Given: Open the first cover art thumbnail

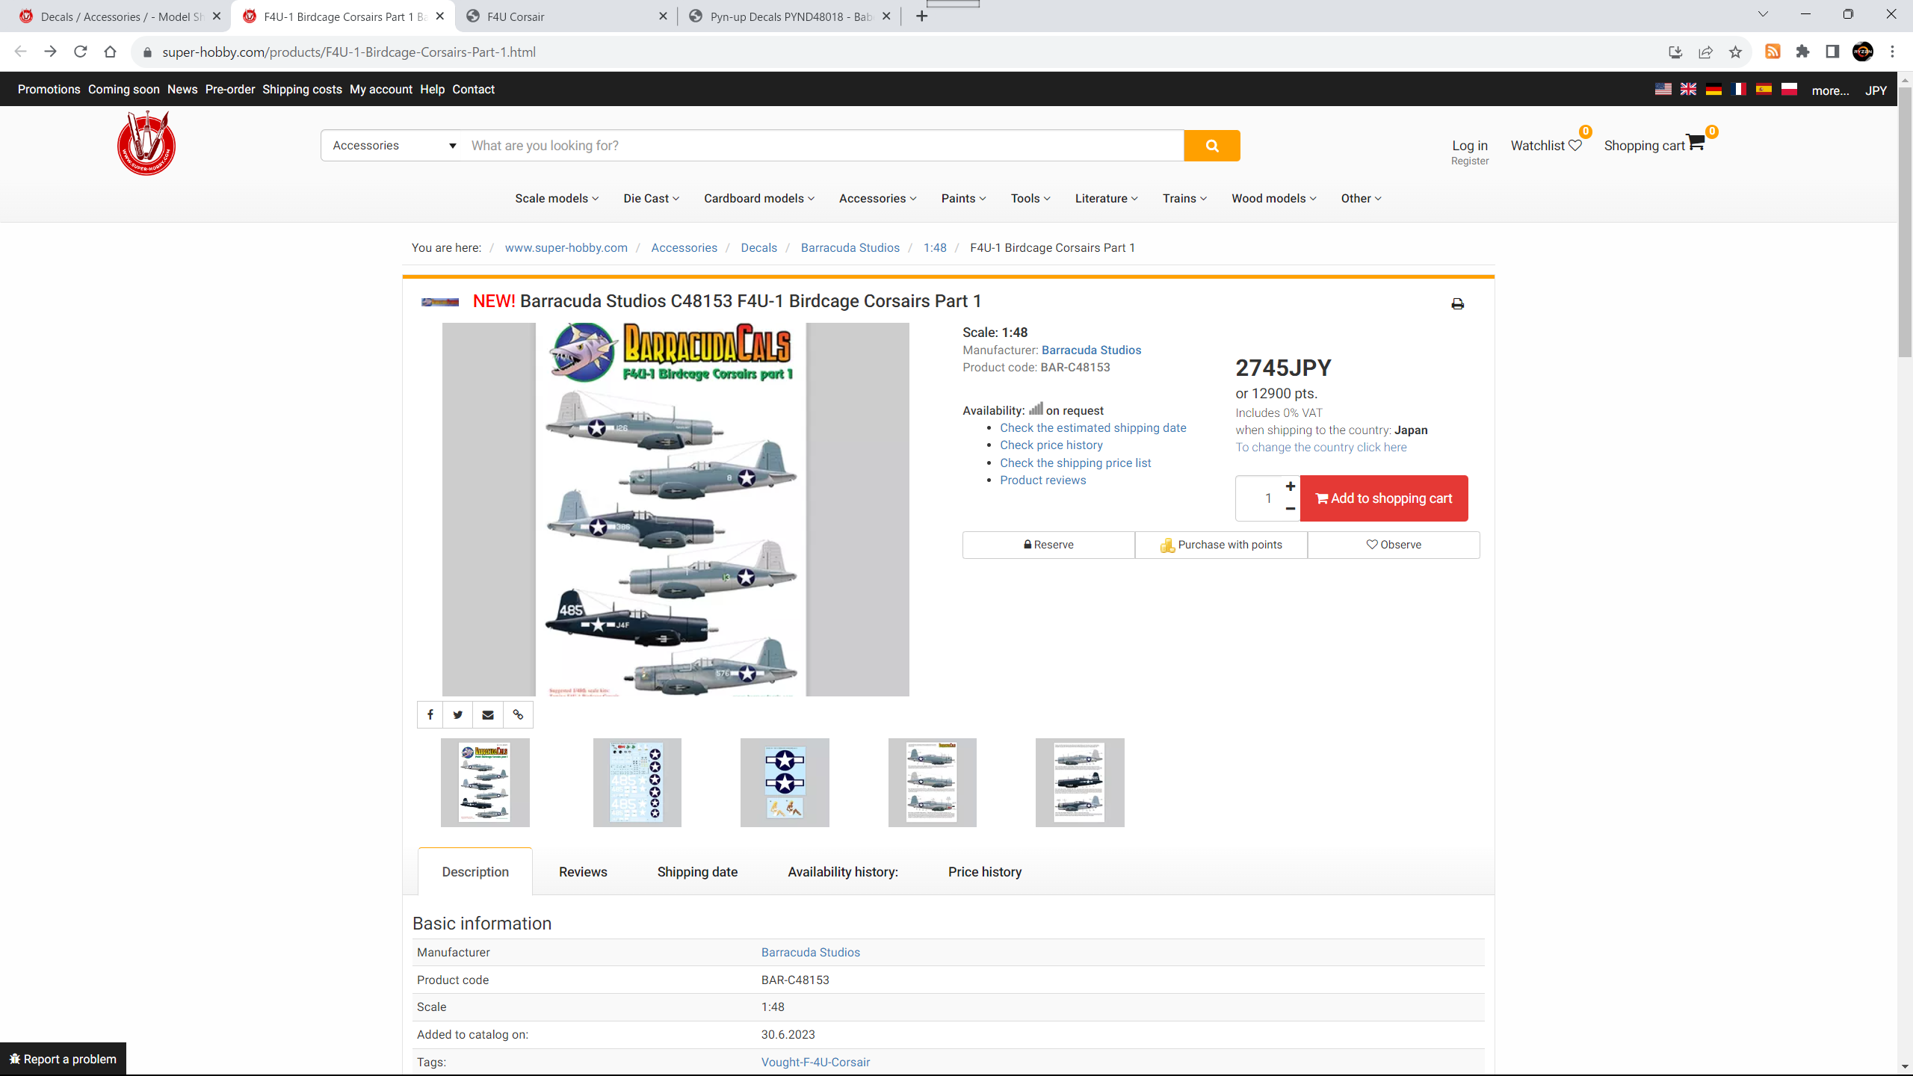Looking at the screenshot, I should (x=485, y=782).
